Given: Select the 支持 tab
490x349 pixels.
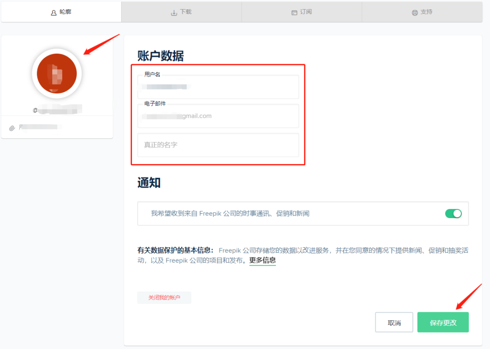Looking at the screenshot, I should [x=426, y=12].
